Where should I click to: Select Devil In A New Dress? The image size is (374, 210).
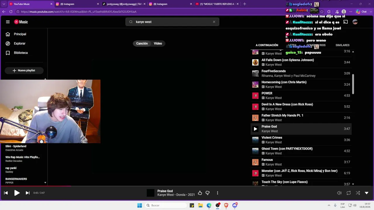[301, 106]
